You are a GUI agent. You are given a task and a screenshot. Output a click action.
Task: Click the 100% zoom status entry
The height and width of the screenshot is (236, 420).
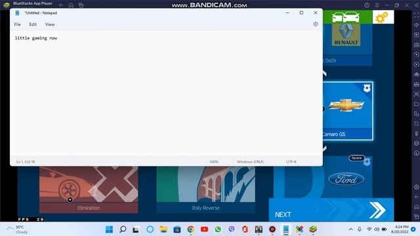tap(214, 162)
